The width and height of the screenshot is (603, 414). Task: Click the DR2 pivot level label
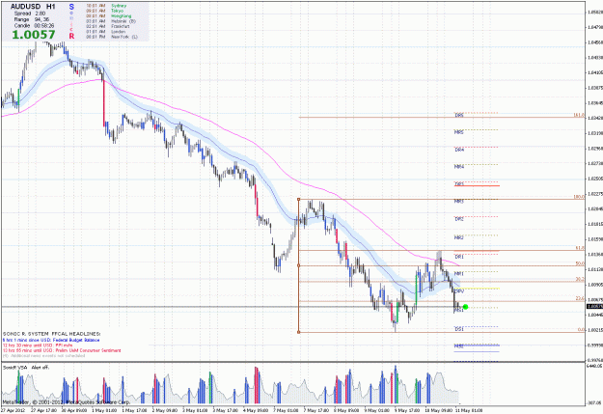click(459, 219)
